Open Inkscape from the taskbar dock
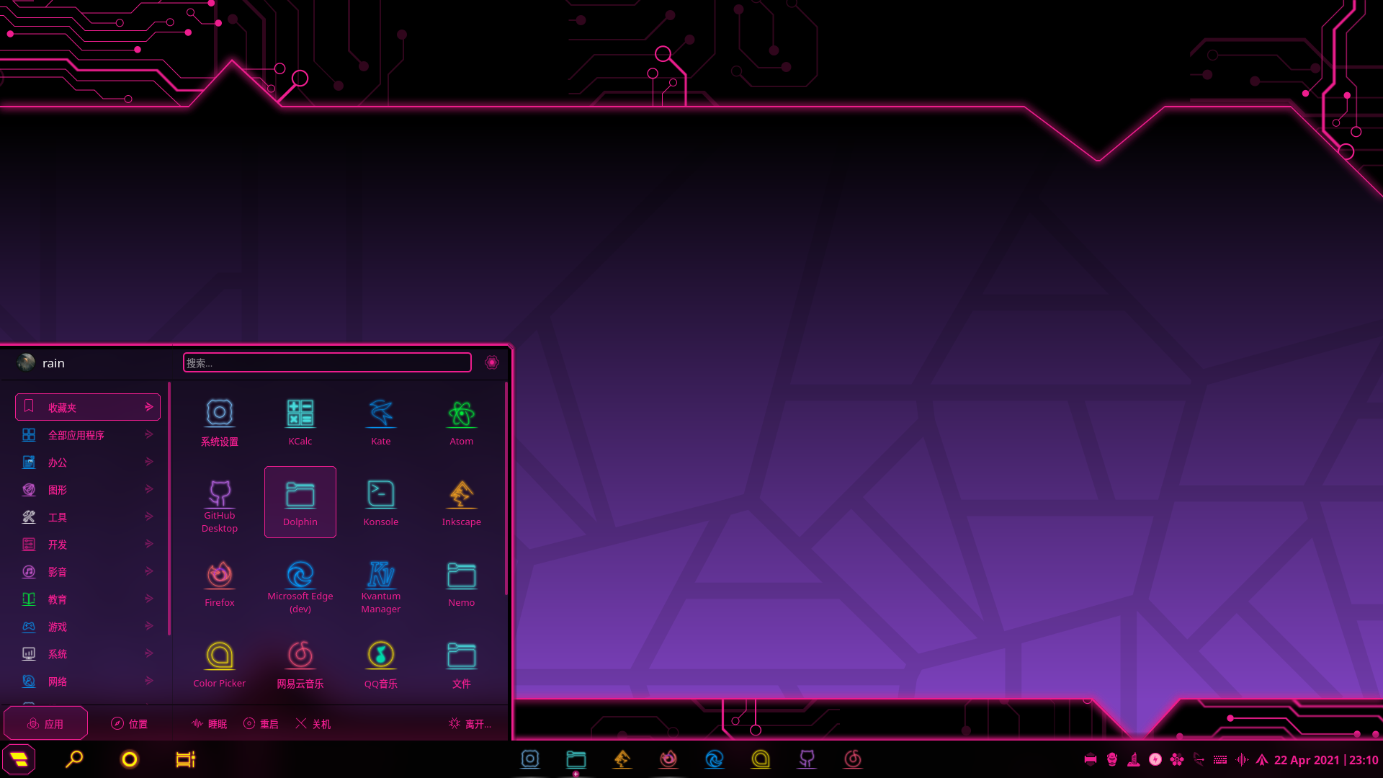Viewport: 1383px width, 778px height. click(x=622, y=759)
